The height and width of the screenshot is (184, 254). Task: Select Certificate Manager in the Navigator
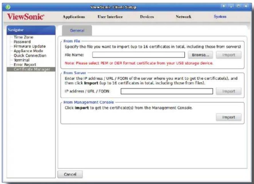31,69
